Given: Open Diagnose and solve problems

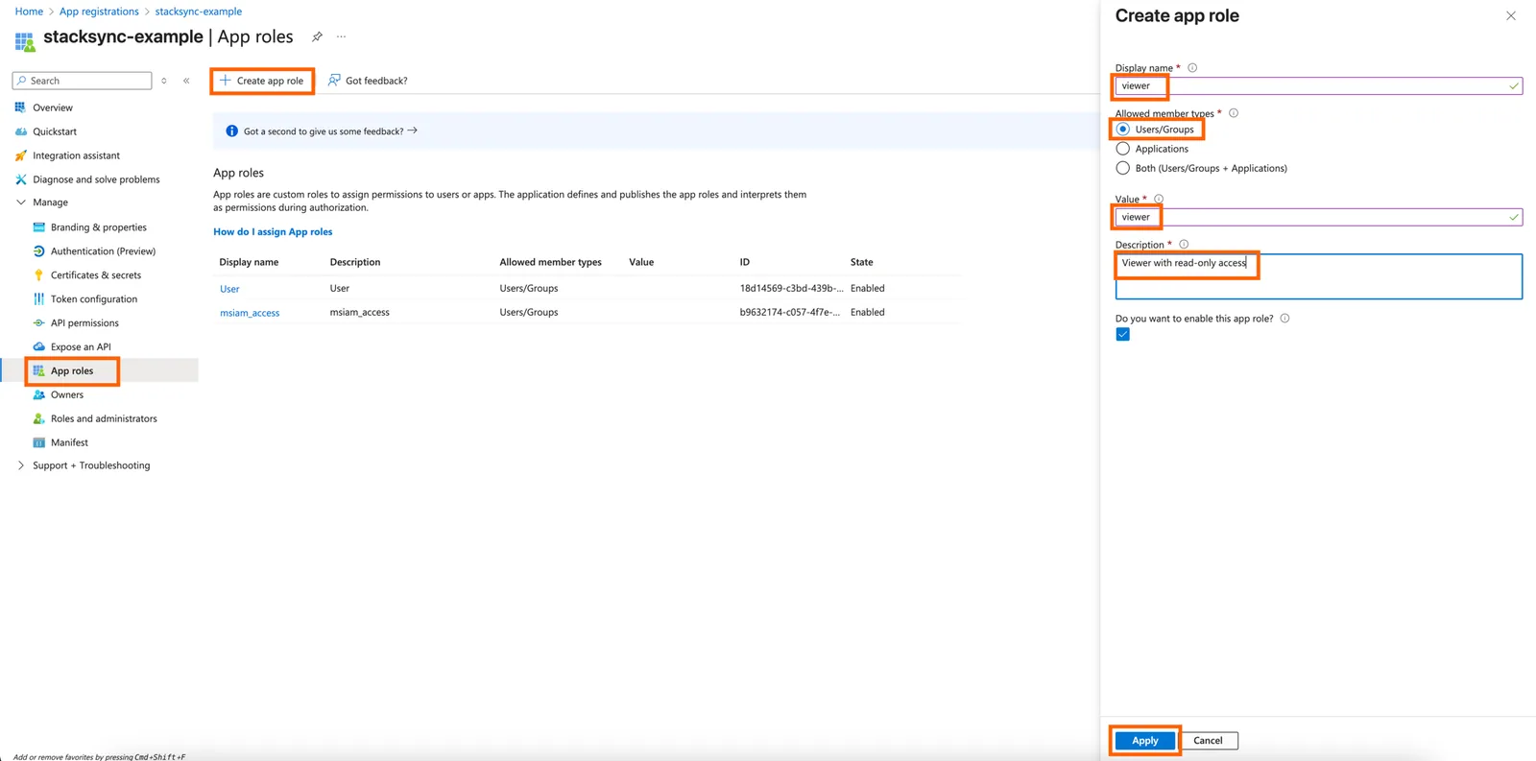Looking at the screenshot, I should [x=96, y=179].
